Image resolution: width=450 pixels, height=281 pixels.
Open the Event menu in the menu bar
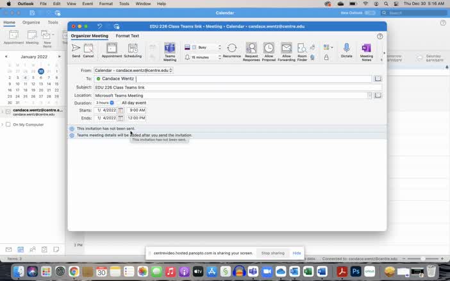tap(88, 4)
